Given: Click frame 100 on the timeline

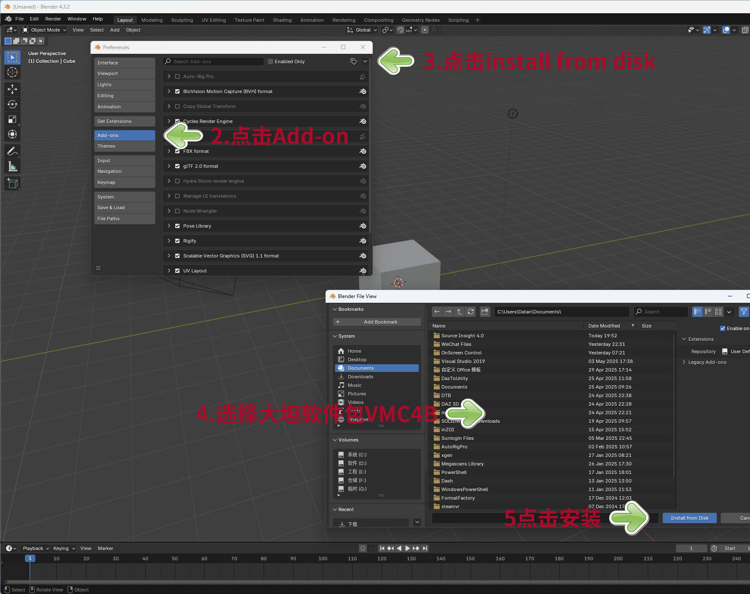Looking at the screenshot, I should point(323,559).
